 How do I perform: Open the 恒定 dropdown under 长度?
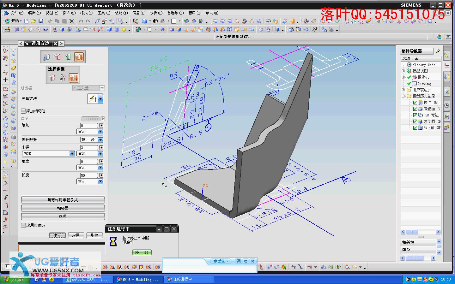pos(100,181)
